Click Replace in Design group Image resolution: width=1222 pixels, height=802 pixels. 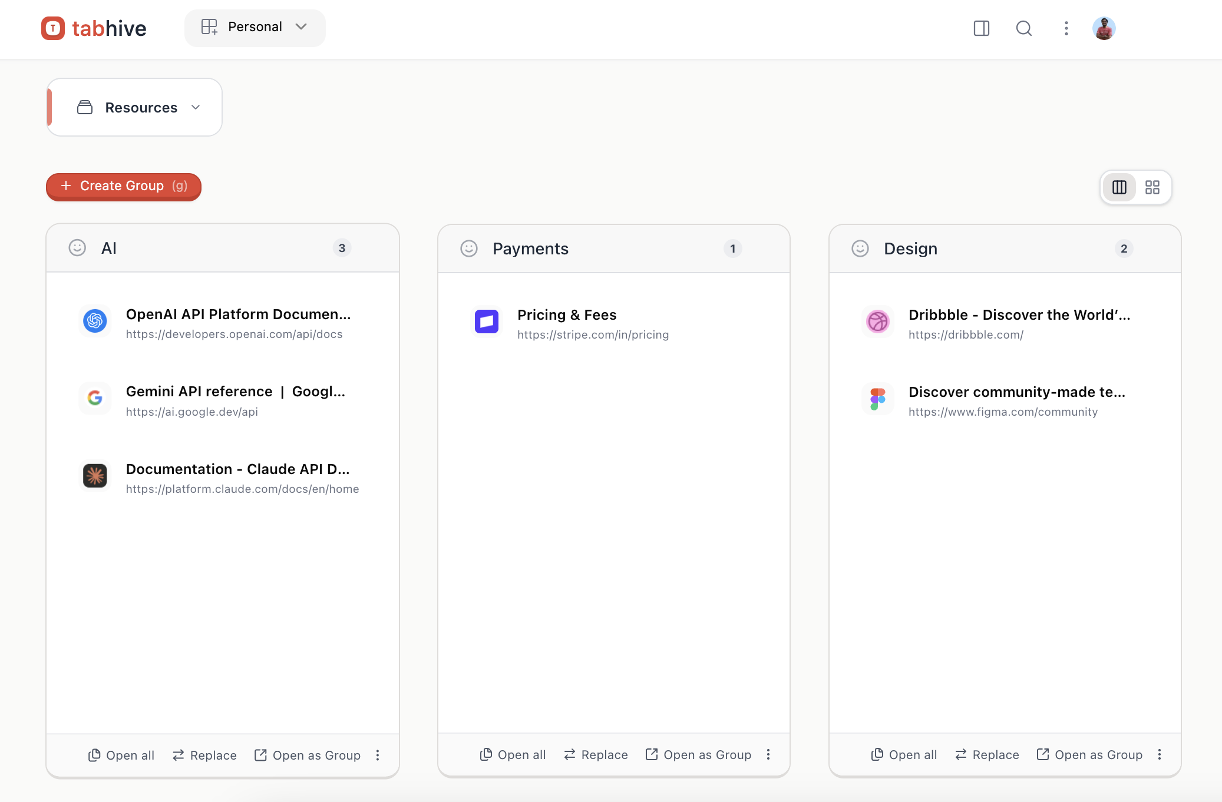tap(987, 754)
